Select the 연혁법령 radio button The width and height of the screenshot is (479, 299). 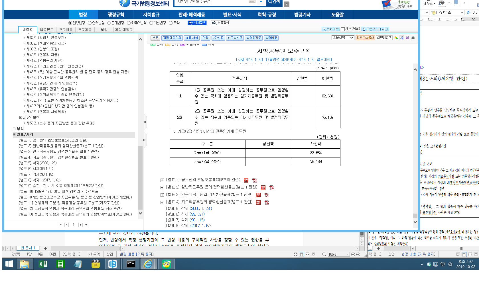(x=90, y=23)
